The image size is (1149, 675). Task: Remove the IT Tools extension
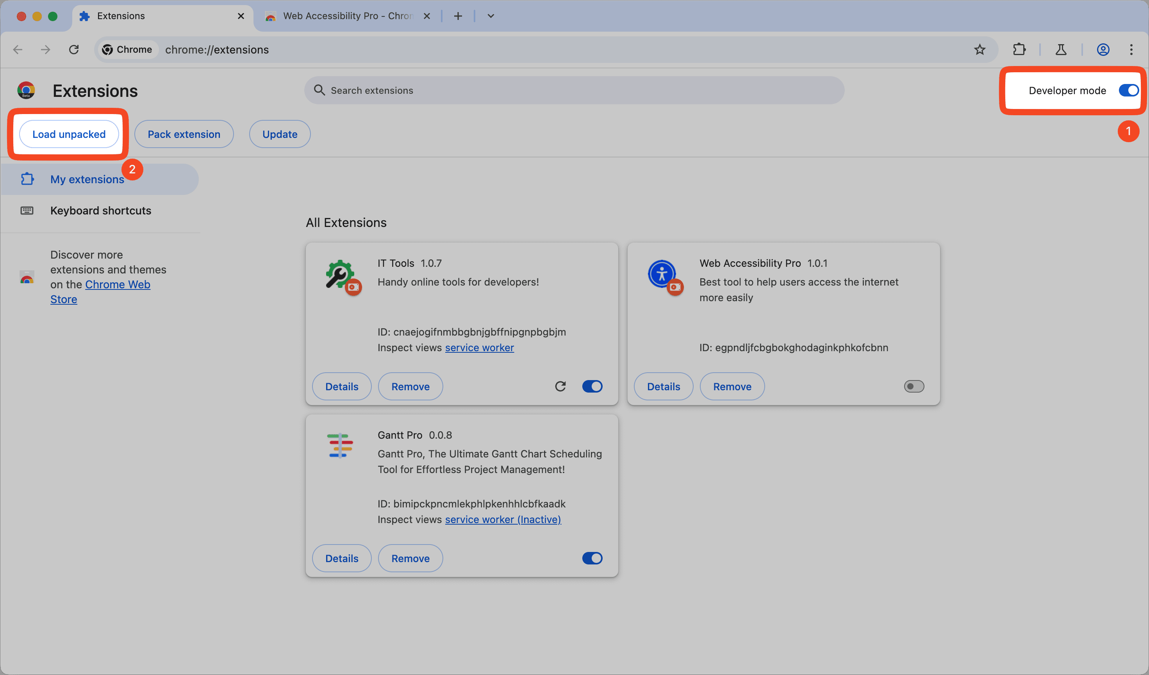(410, 386)
